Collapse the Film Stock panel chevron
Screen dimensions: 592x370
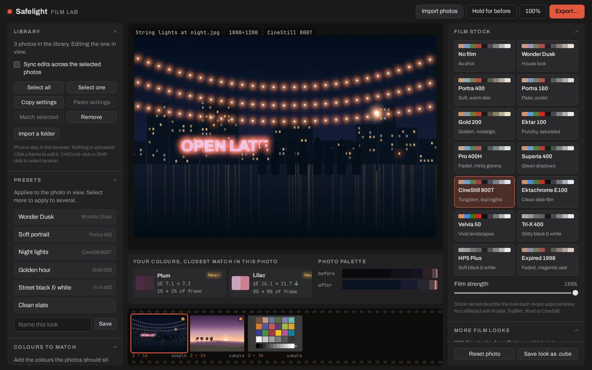576,31
